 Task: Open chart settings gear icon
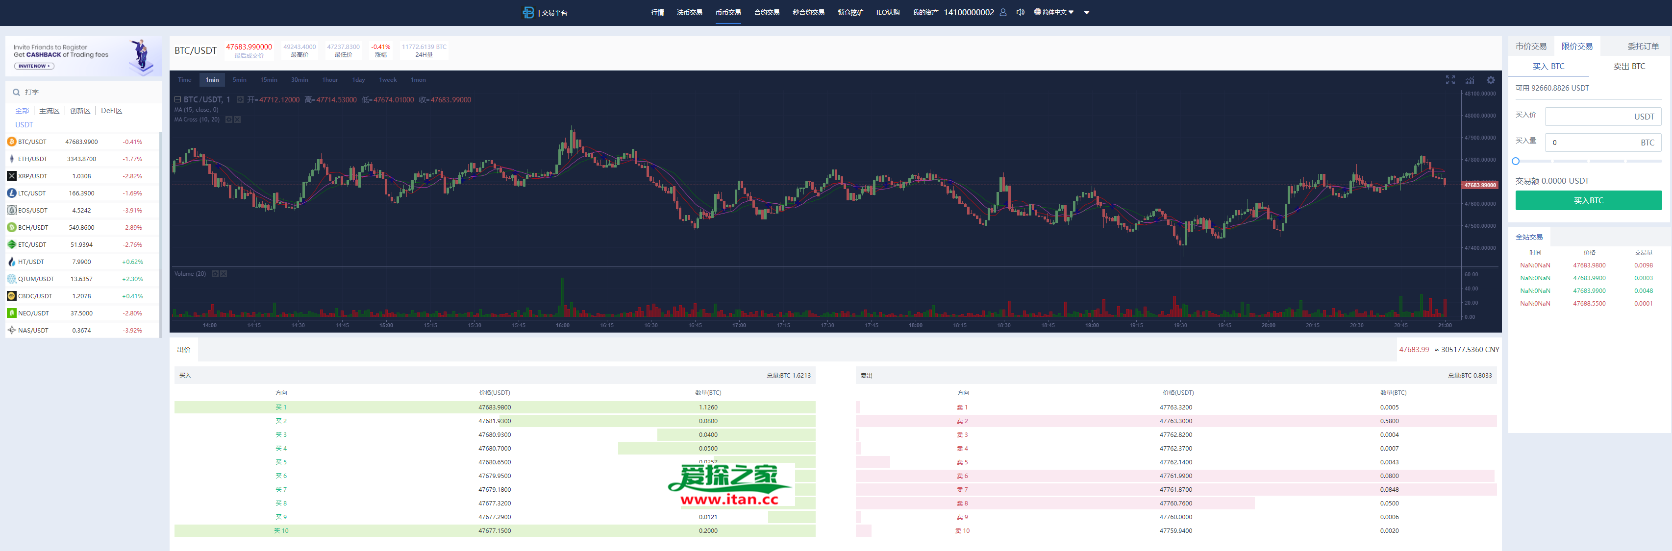[1491, 80]
